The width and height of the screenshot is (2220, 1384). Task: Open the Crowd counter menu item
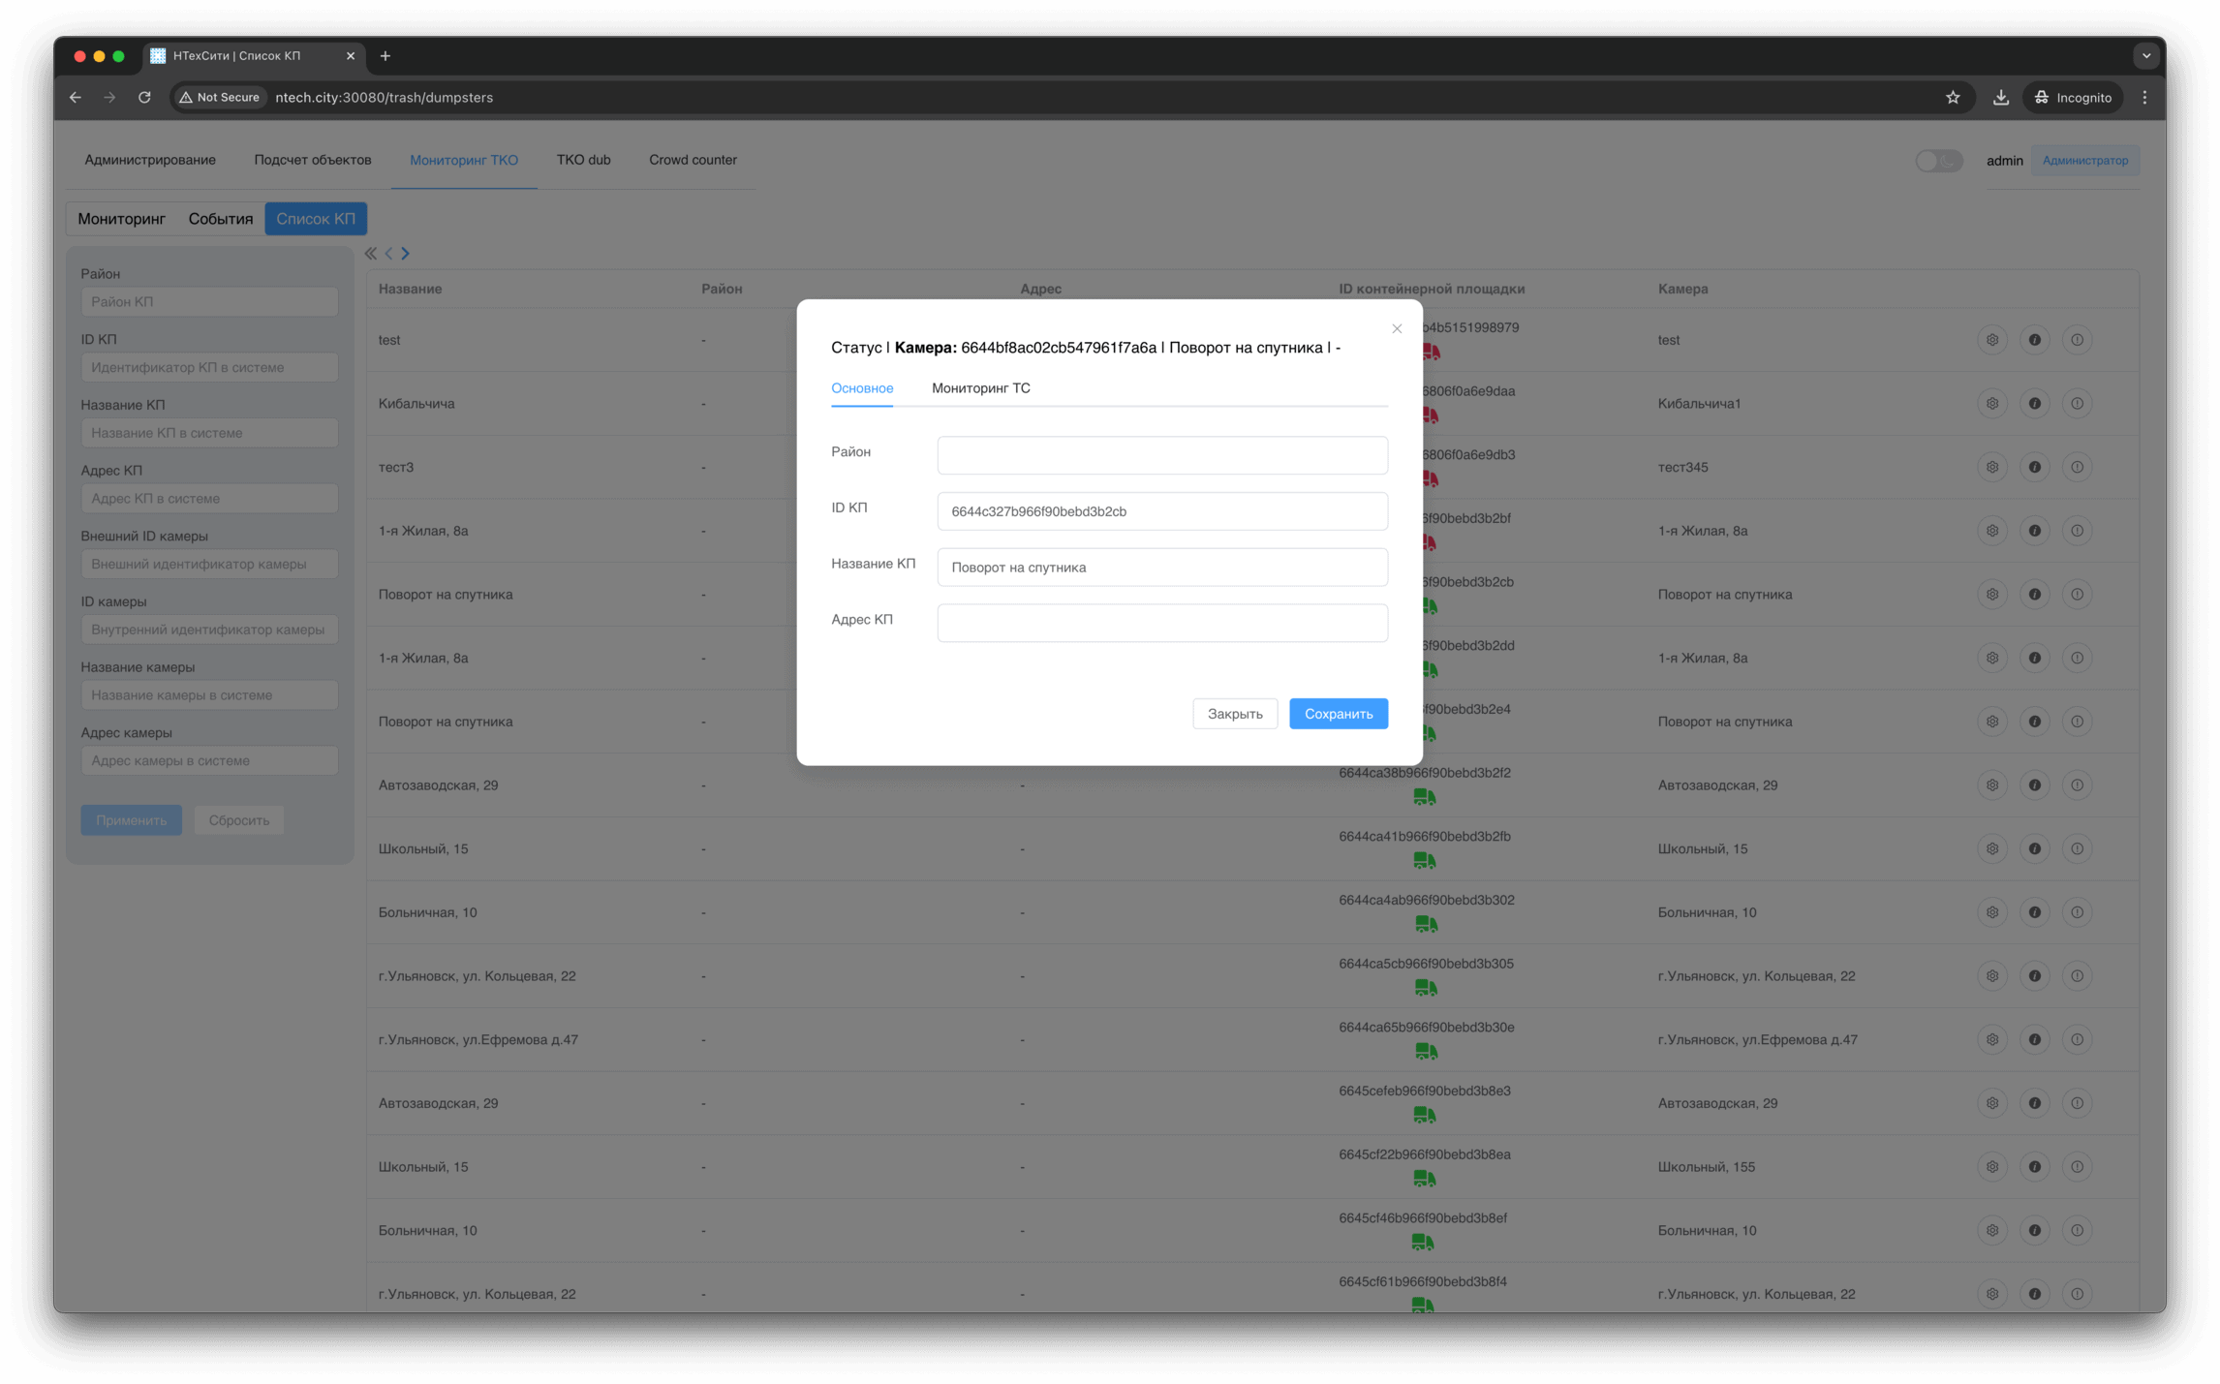(693, 160)
